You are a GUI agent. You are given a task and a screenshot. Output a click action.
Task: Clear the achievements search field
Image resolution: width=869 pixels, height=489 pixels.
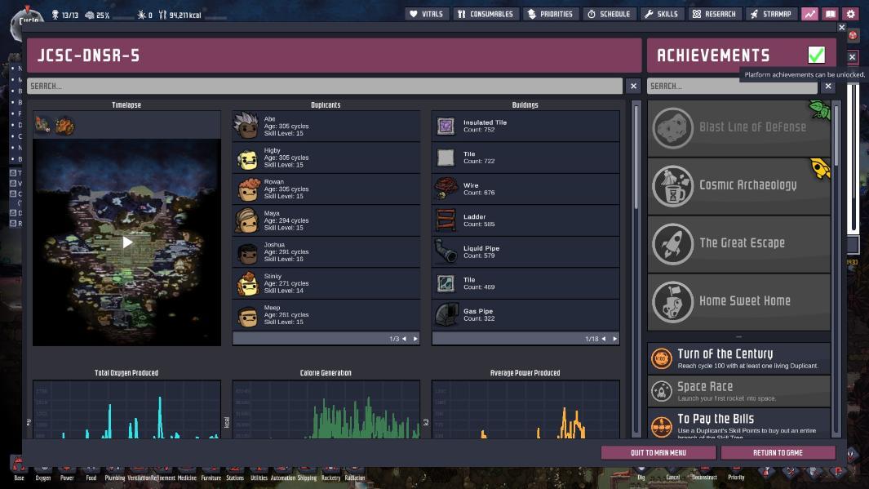click(x=828, y=86)
